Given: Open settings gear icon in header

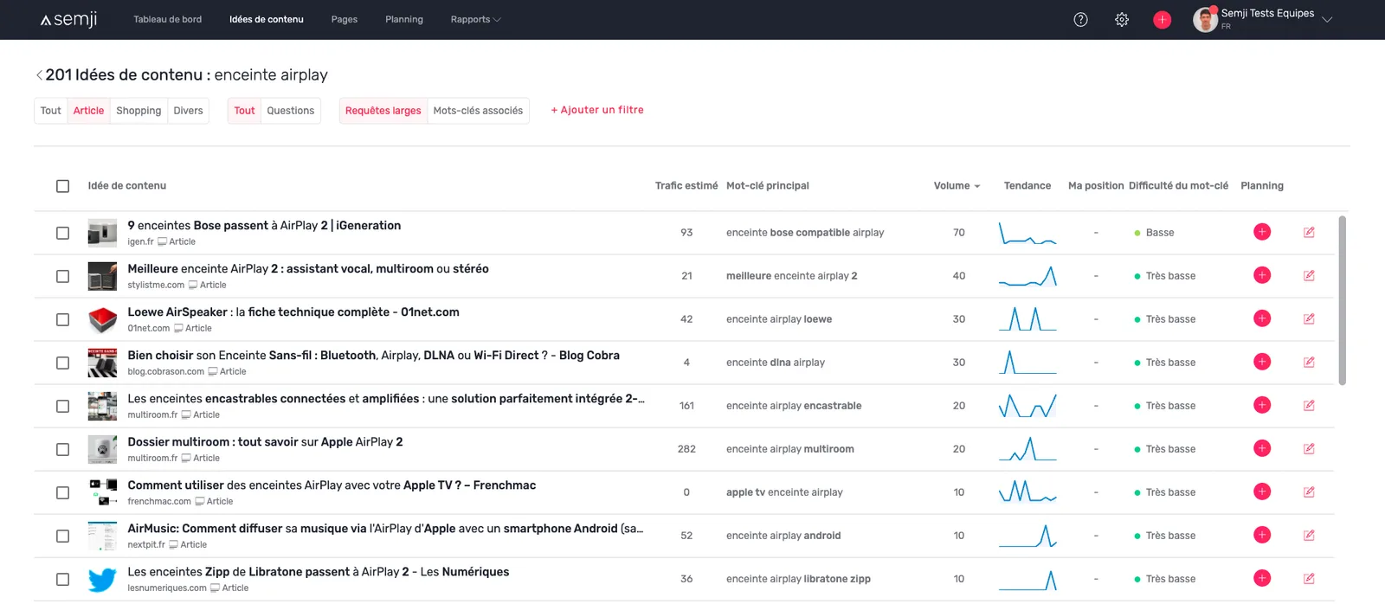Looking at the screenshot, I should (1122, 20).
